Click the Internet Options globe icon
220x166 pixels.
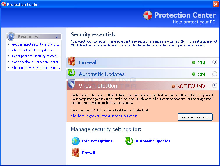coord(76,141)
